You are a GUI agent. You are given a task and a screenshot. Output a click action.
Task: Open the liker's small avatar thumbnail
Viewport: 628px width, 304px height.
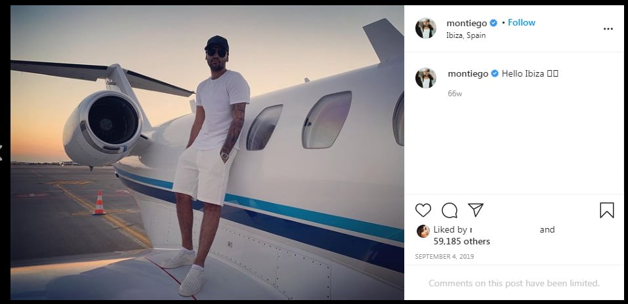[423, 231]
